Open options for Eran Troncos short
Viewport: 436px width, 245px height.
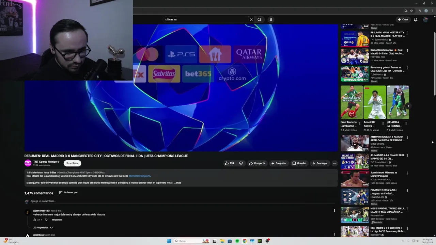point(360,124)
